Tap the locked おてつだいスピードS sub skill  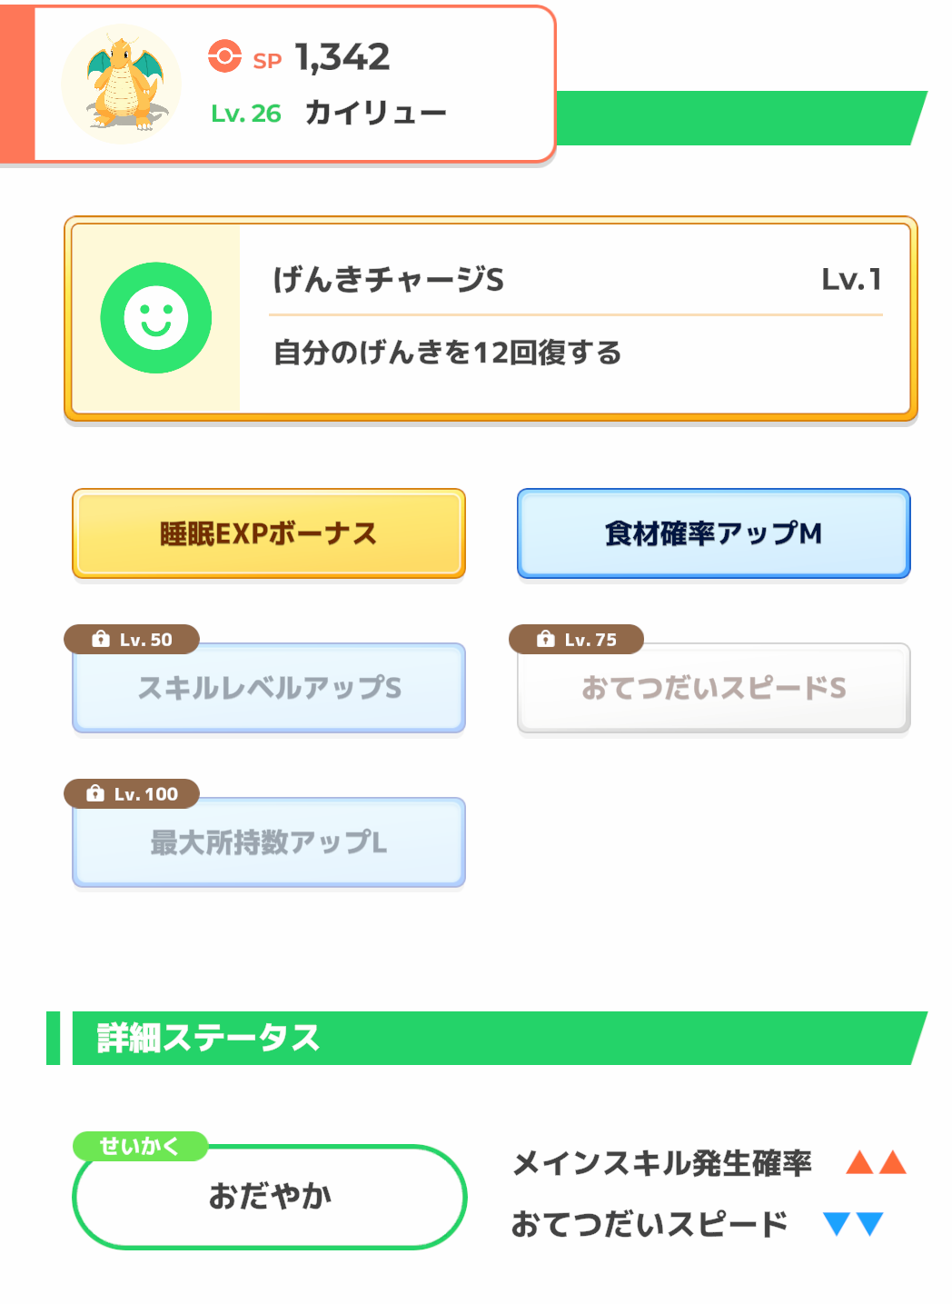point(713,688)
